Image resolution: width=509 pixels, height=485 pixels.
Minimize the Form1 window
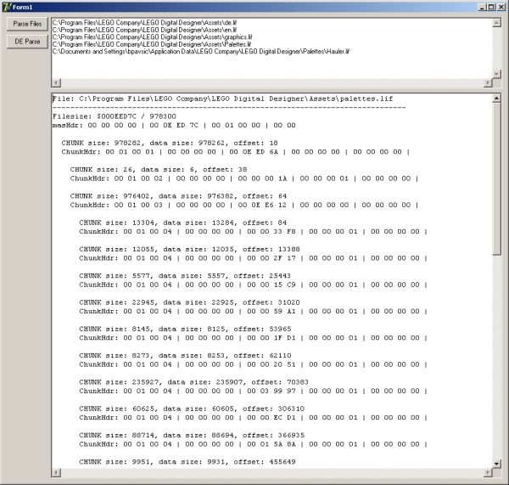coord(482,7)
